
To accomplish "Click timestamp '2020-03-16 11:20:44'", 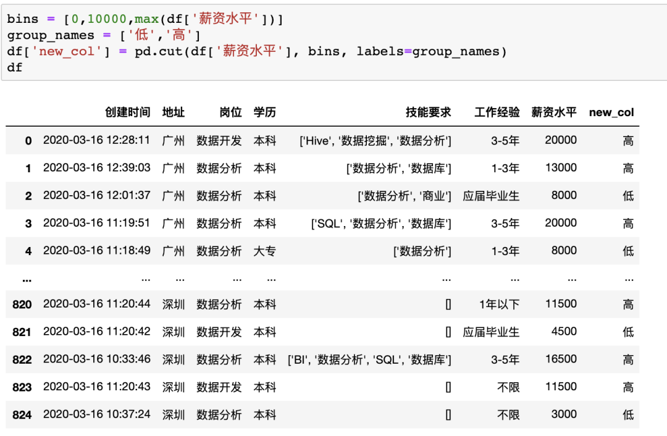I will pyautogui.click(x=96, y=304).
